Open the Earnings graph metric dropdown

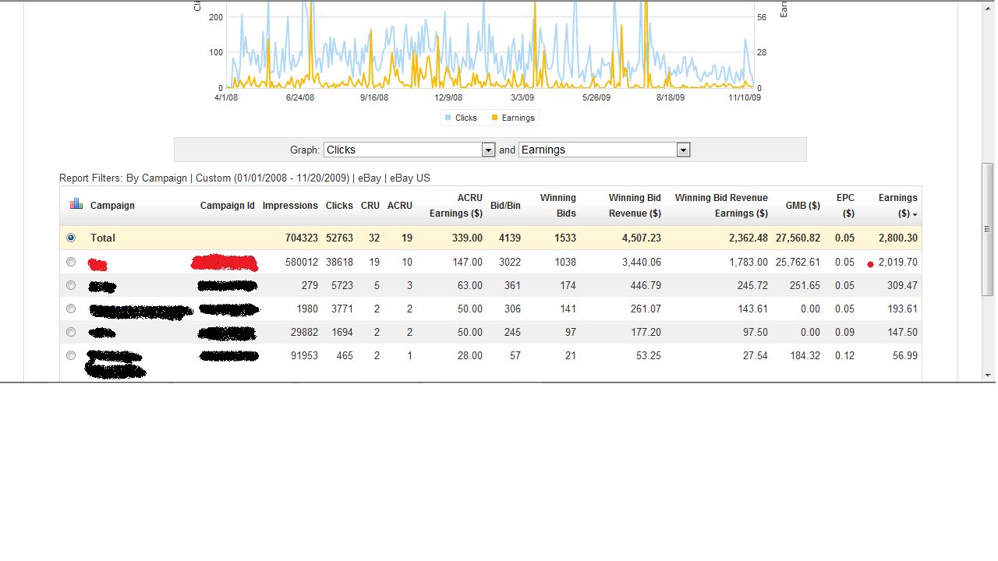pyautogui.click(x=683, y=150)
